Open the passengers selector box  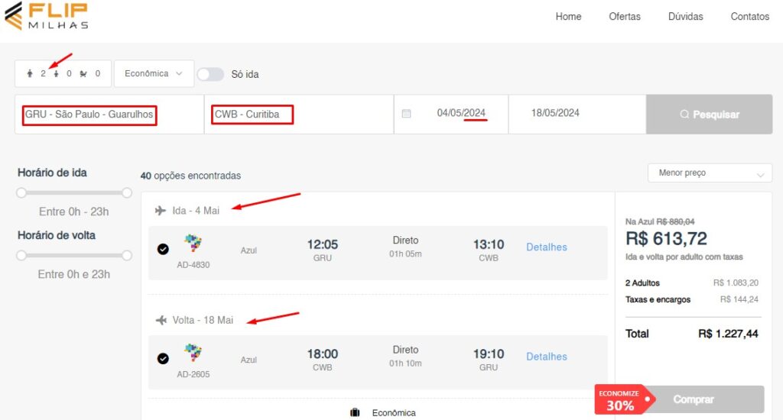(x=63, y=74)
